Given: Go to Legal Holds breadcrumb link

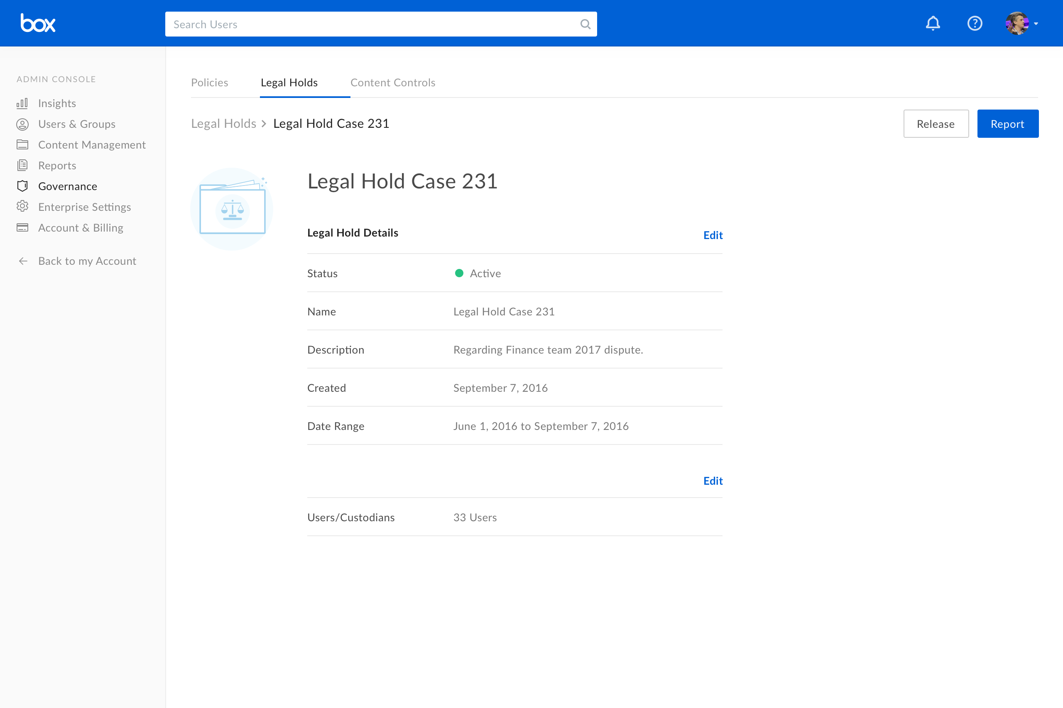Looking at the screenshot, I should [x=224, y=124].
